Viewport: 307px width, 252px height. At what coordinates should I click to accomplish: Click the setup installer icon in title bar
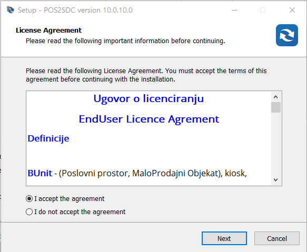pyautogui.click(x=11, y=10)
